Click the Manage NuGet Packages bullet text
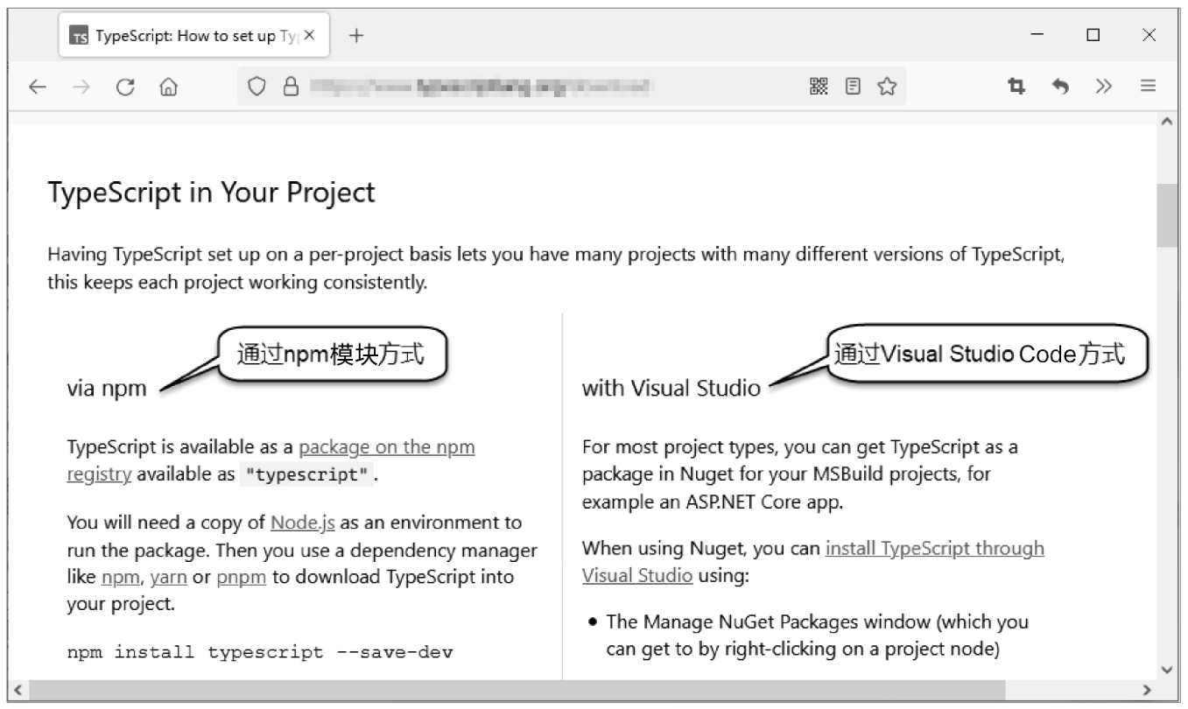 (x=818, y=635)
